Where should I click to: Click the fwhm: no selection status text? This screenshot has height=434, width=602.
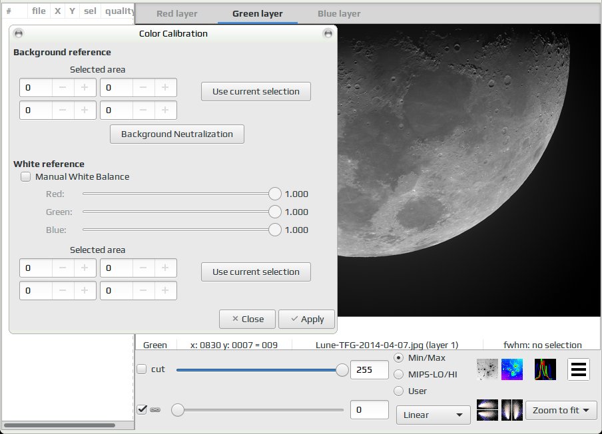[x=543, y=345]
